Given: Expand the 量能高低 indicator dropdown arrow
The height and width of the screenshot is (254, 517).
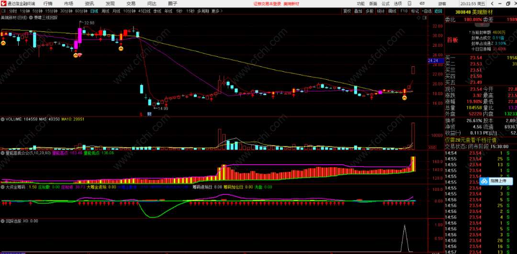Looking at the screenshot, I should 3,153.
